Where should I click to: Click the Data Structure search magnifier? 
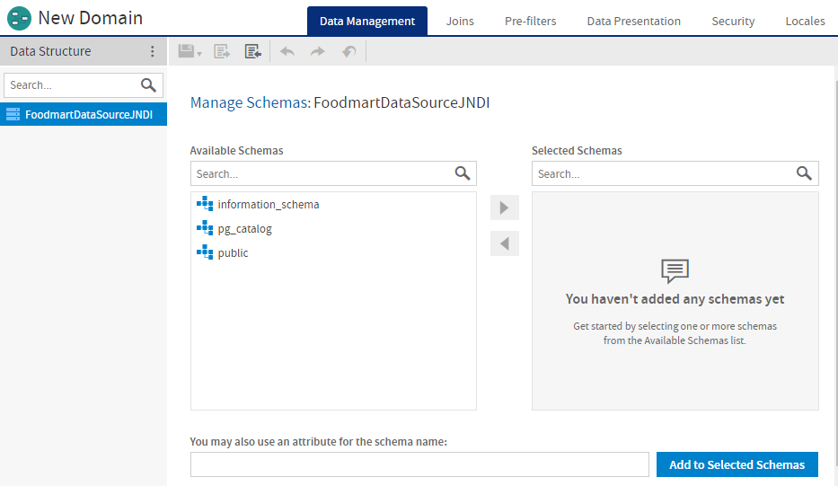click(148, 85)
